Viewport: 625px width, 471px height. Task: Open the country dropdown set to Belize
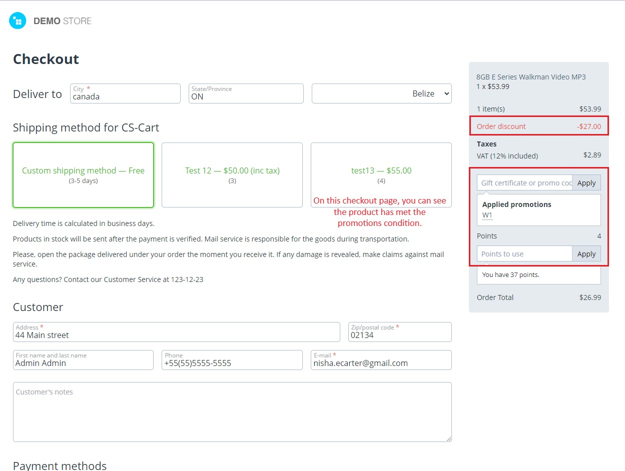[x=382, y=93]
